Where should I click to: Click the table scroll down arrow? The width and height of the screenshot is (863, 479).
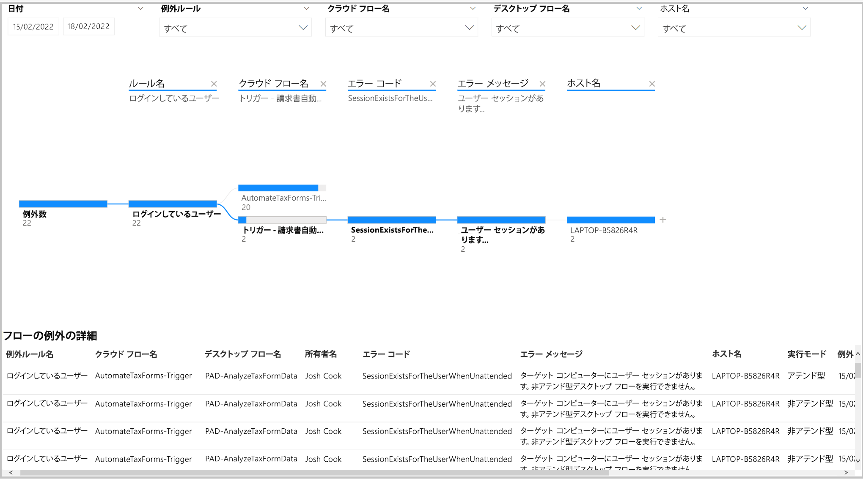coord(858,461)
